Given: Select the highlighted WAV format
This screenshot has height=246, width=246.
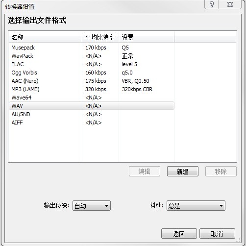Looking at the screenshot, I should pyautogui.click(x=92, y=106).
